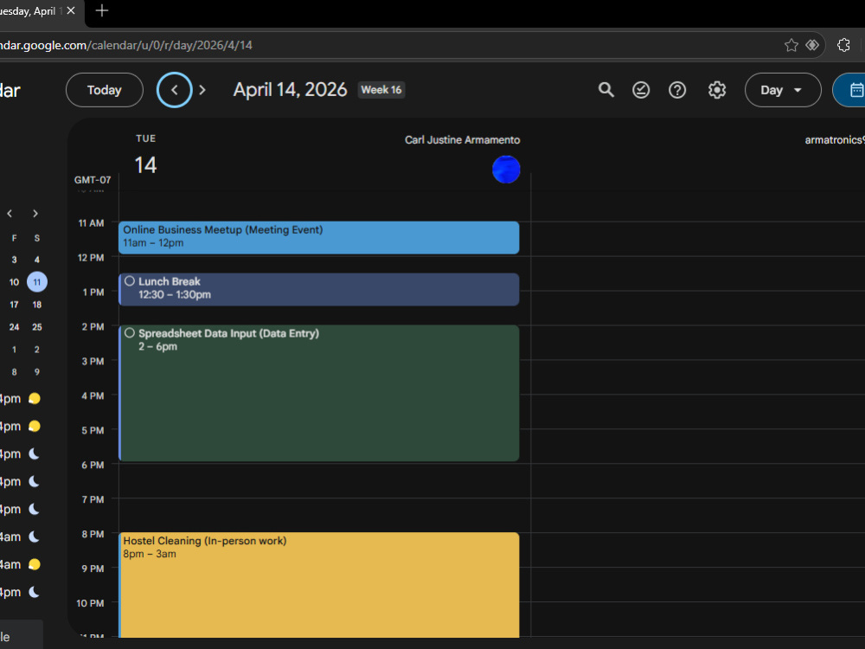This screenshot has height=649, width=865.
Task: Mark Lunch Break task as complete
Action: point(130,281)
